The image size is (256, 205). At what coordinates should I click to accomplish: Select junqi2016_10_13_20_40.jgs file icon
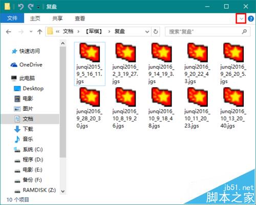point(233,97)
